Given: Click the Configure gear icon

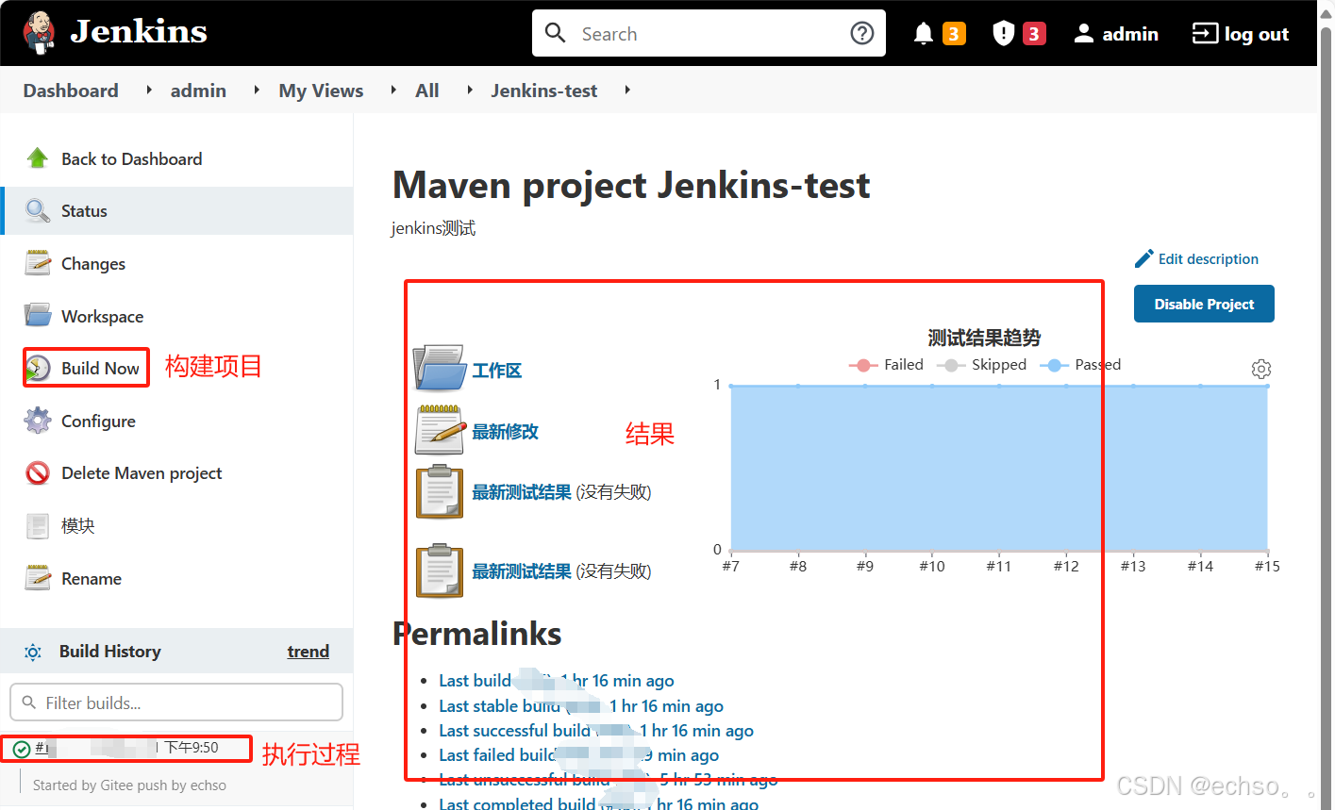Looking at the screenshot, I should pos(38,421).
